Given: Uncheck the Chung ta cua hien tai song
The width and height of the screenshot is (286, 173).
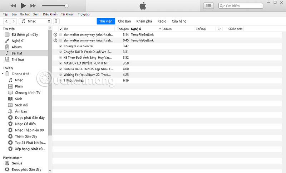Looking at the screenshot, I should (60, 46).
